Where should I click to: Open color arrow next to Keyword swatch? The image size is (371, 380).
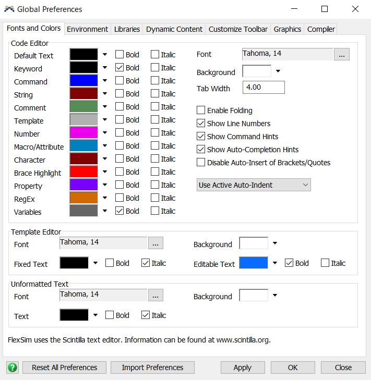click(x=105, y=67)
